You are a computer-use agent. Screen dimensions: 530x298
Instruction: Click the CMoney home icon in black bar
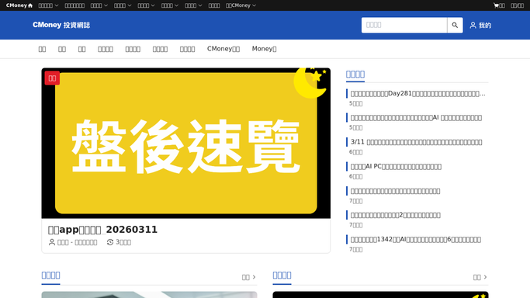tap(30, 5)
